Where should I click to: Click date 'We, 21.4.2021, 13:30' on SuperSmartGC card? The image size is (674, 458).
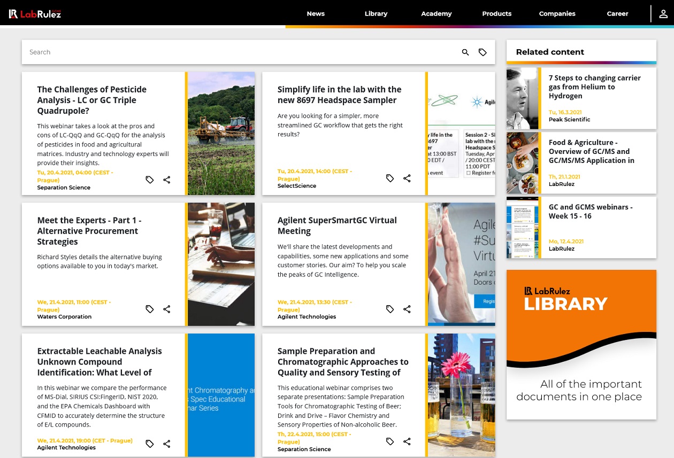pyautogui.click(x=315, y=306)
